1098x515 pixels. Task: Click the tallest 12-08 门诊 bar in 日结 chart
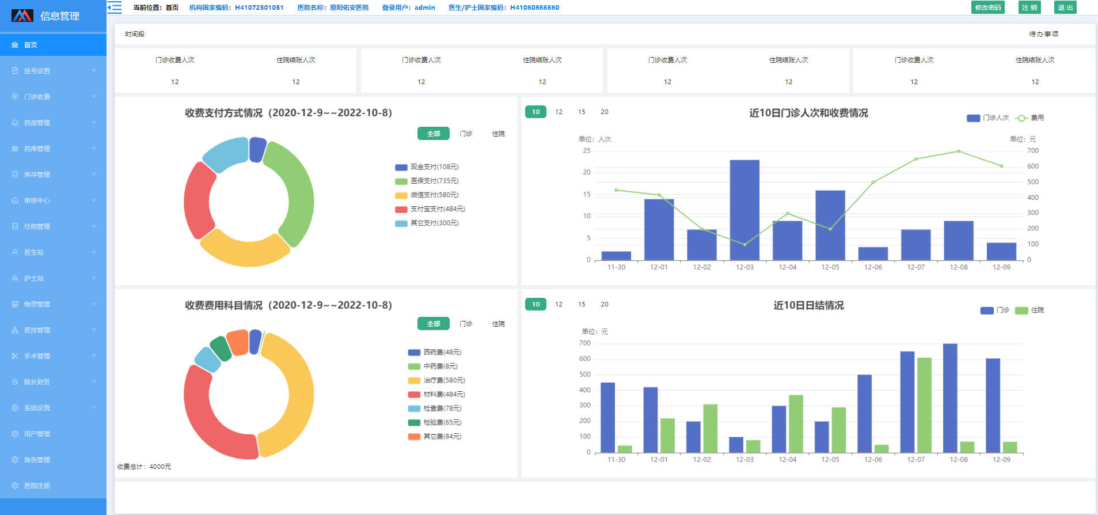pyautogui.click(x=950, y=398)
